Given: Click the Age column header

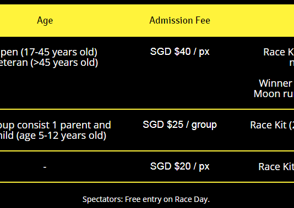Looking at the screenshot, I should tap(45, 20).
